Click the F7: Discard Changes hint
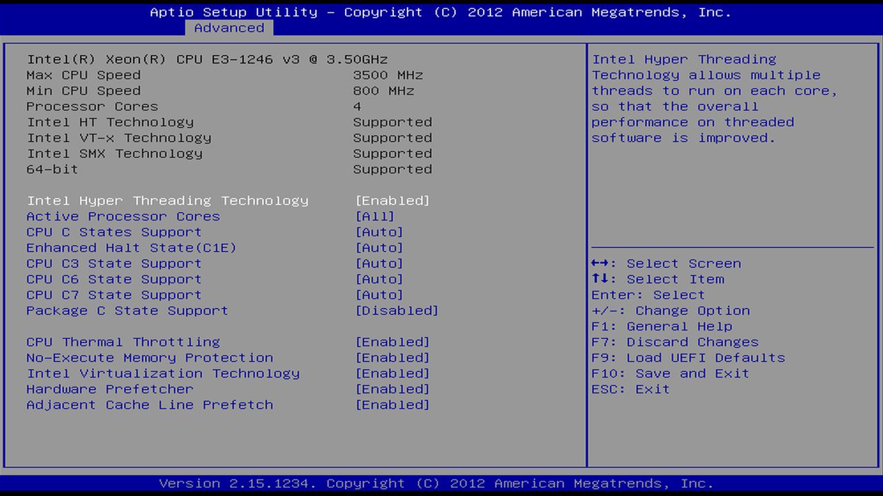This screenshot has height=496, width=883. 675,342
